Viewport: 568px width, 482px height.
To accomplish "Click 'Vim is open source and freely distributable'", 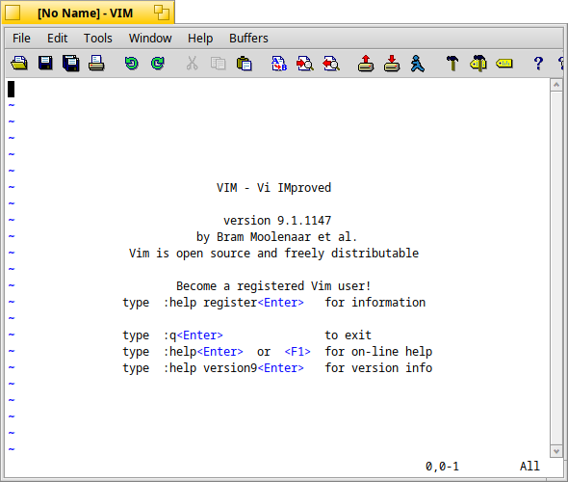I will 273,254.
